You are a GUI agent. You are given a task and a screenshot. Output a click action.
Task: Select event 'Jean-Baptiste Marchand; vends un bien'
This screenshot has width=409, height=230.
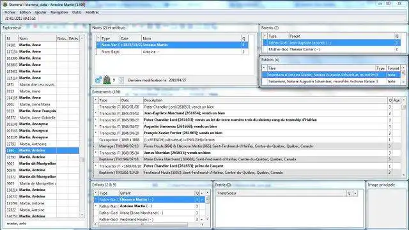(x=247, y=113)
